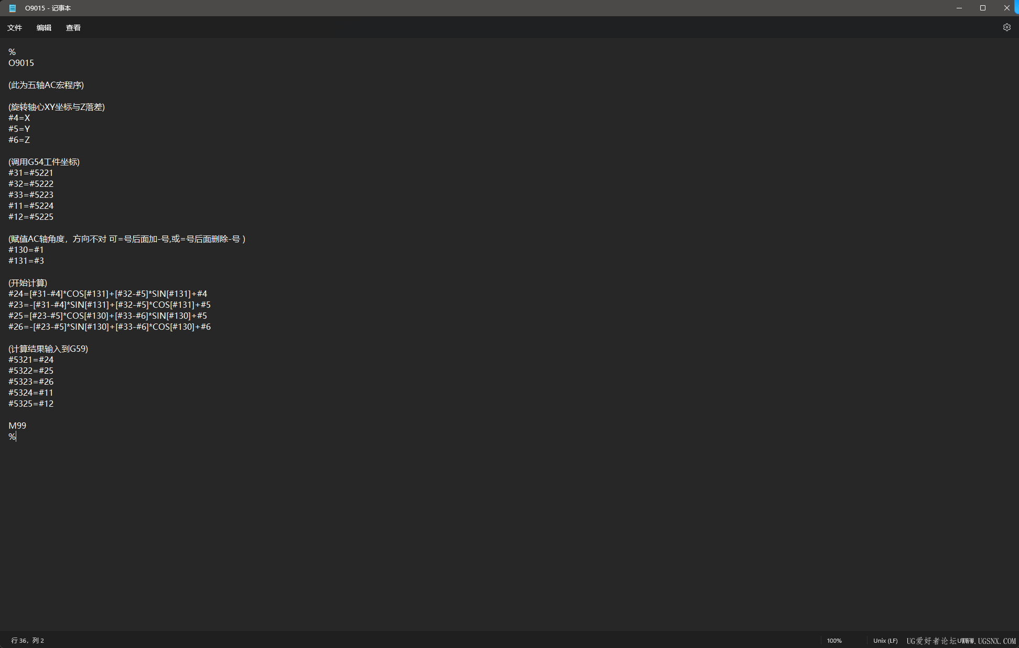Open the 文件 menu
Screen dimensions: 1019x648
tap(15, 28)
